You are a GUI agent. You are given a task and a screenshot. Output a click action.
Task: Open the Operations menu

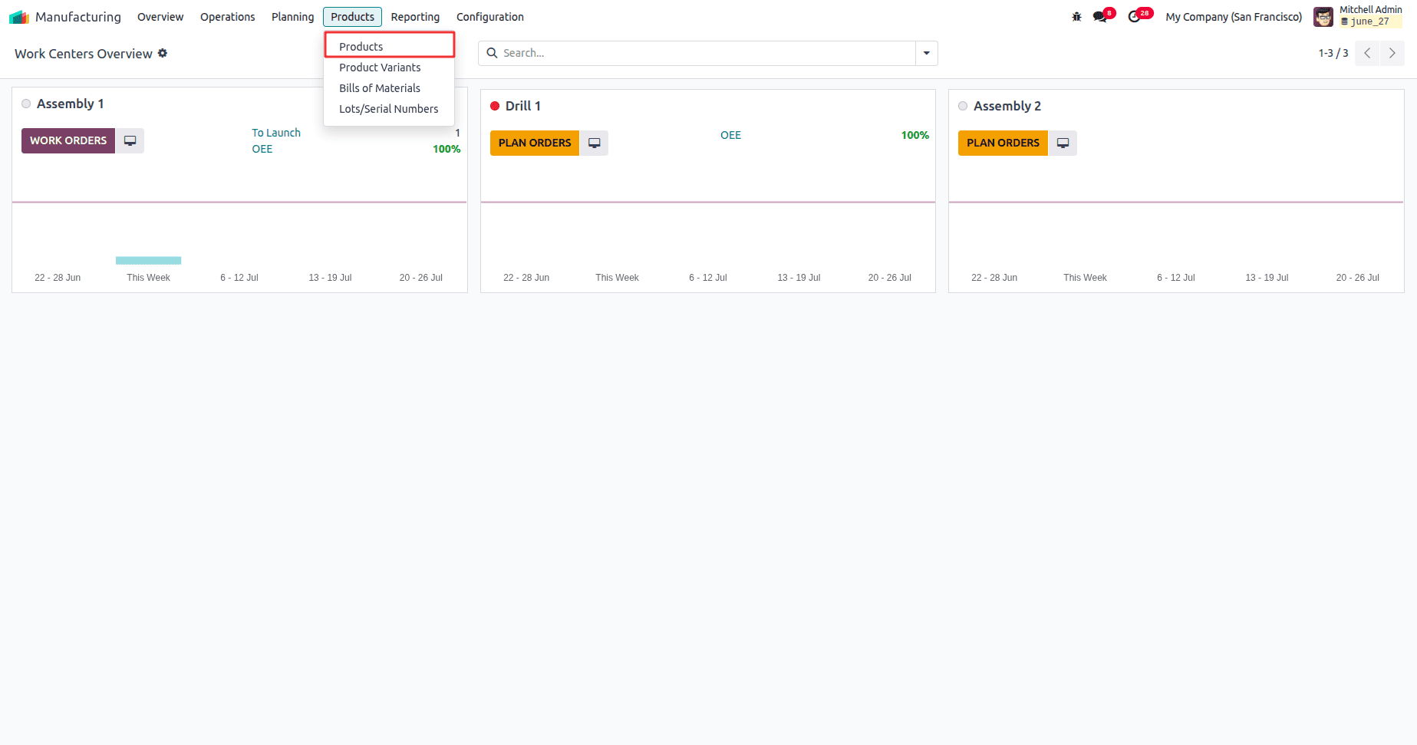(x=228, y=17)
